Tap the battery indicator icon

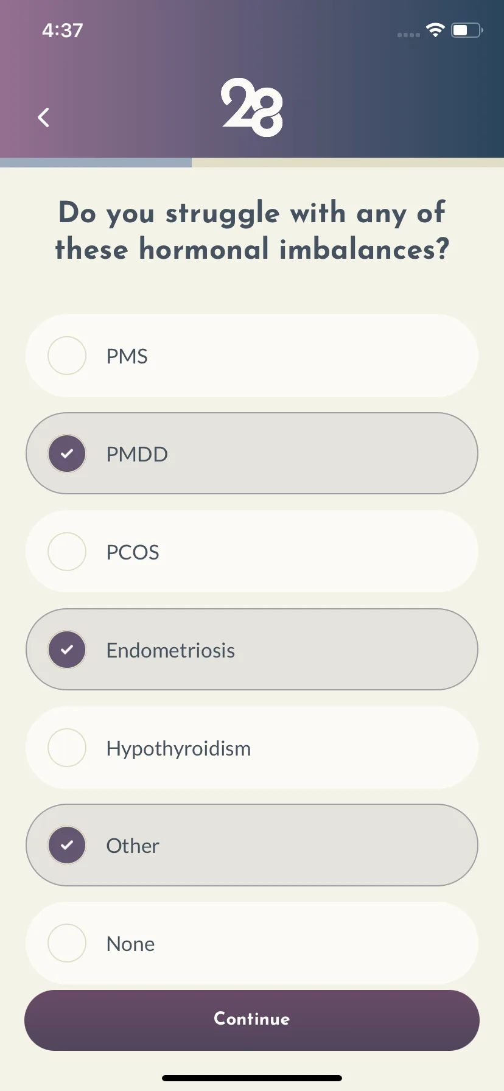coord(467,30)
